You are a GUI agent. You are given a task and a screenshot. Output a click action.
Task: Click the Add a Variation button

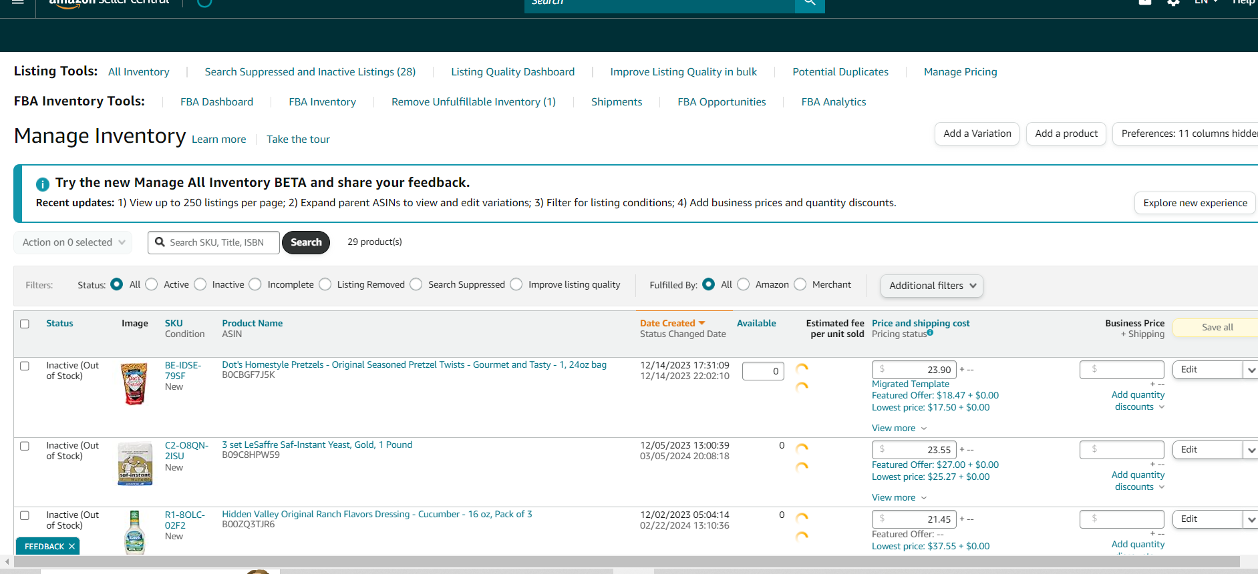pos(977,133)
